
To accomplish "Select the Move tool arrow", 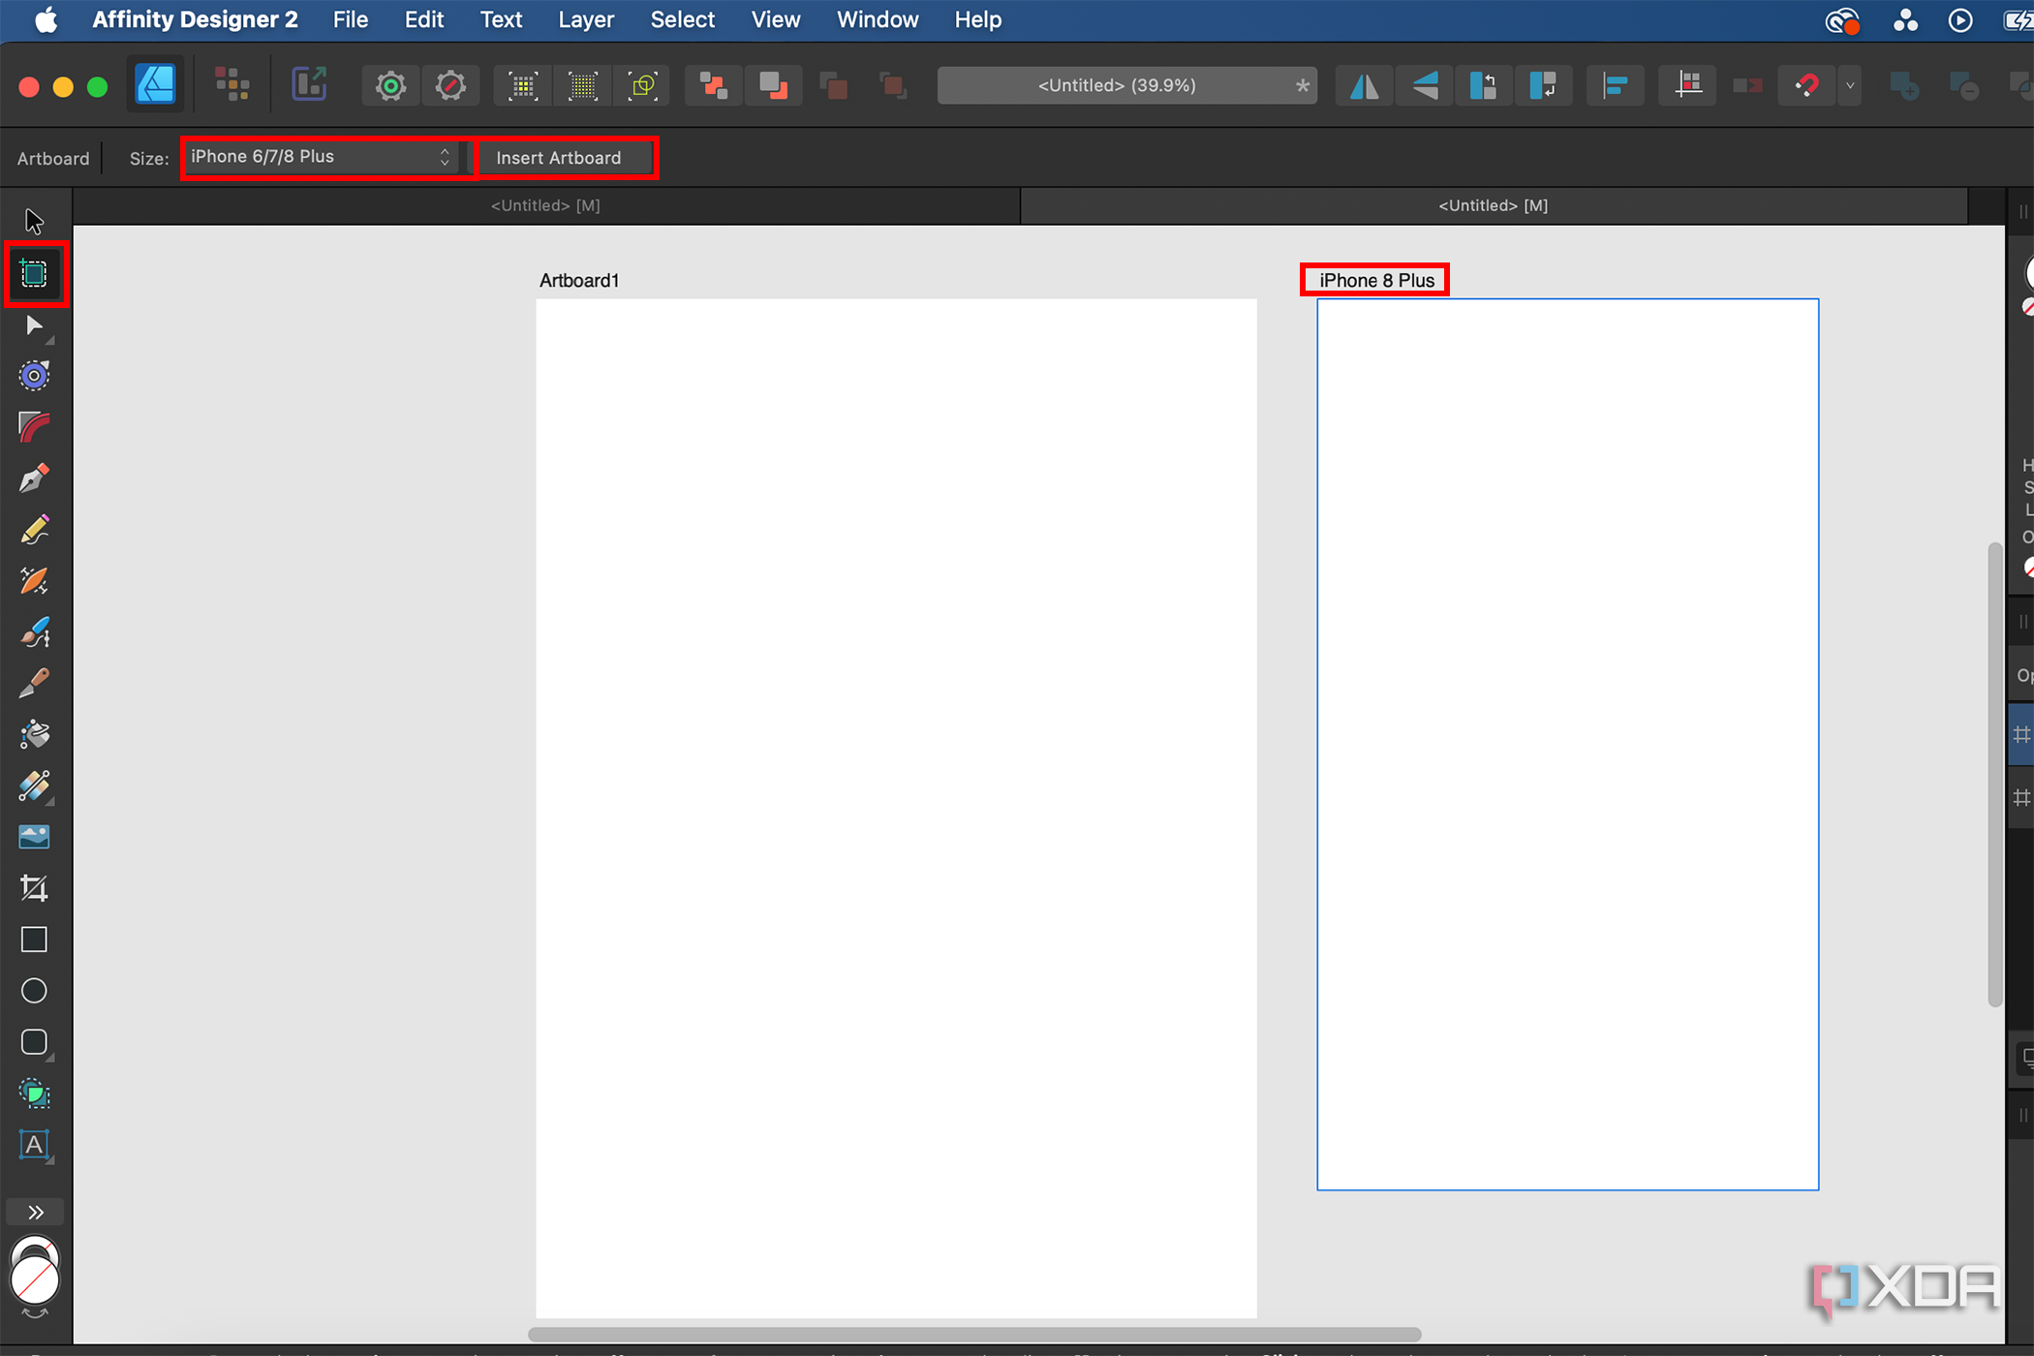I will pyautogui.click(x=34, y=222).
